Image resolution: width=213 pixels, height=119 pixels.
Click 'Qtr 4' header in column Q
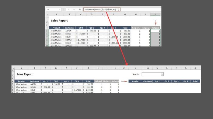186,81
